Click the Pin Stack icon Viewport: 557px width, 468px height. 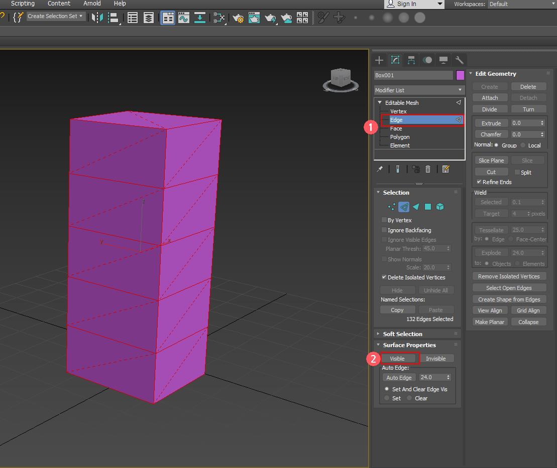pyautogui.click(x=380, y=169)
